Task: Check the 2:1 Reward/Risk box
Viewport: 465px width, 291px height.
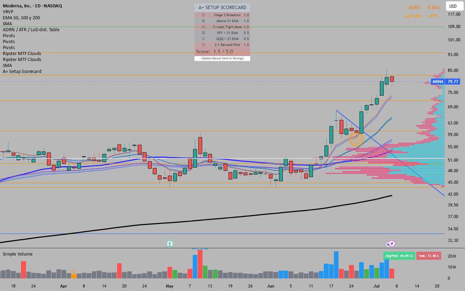Action: point(203,45)
